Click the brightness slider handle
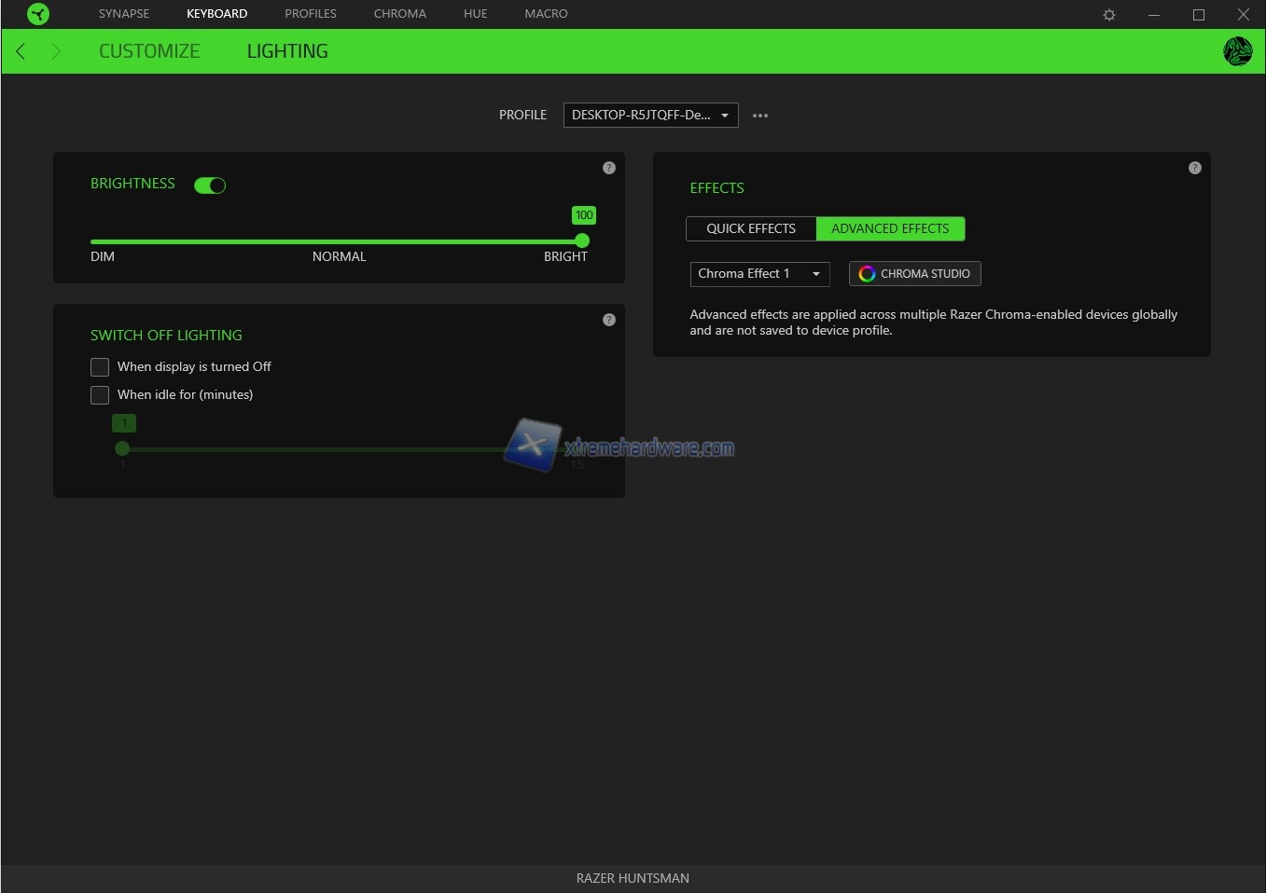Screen dimensions: 1266x893 [582, 240]
